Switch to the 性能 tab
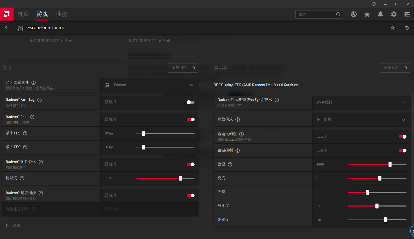The width and height of the screenshot is (414, 239). (61, 14)
